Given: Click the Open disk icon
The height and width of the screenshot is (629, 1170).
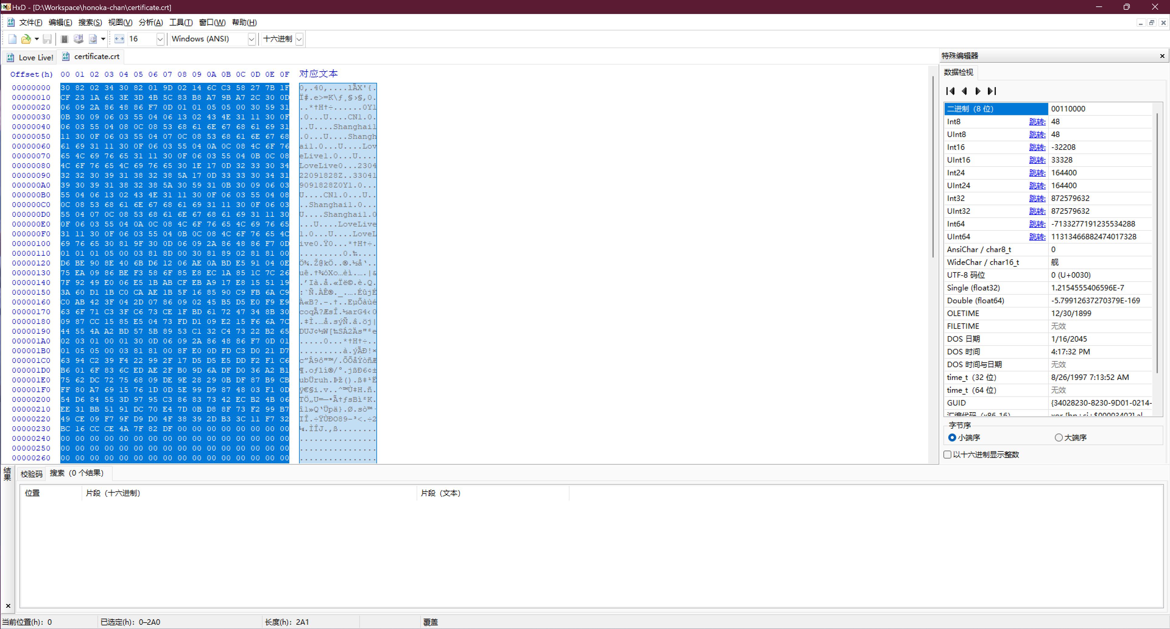Looking at the screenshot, I should (x=79, y=39).
